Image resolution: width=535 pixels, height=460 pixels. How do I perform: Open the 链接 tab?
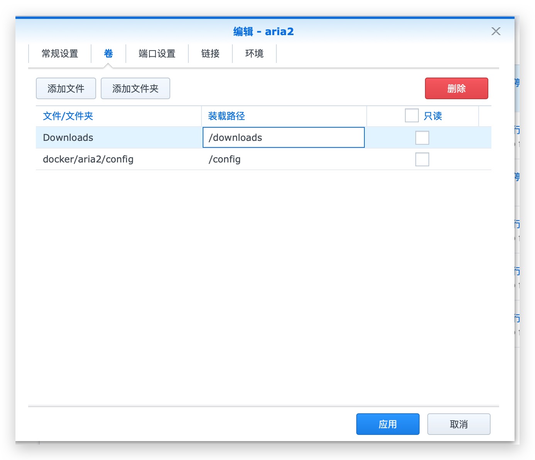210,54
